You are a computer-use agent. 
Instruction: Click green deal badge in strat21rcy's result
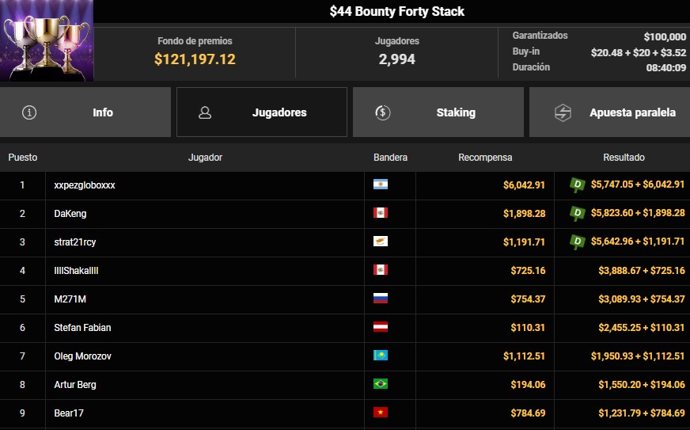(x=578, y=242)
